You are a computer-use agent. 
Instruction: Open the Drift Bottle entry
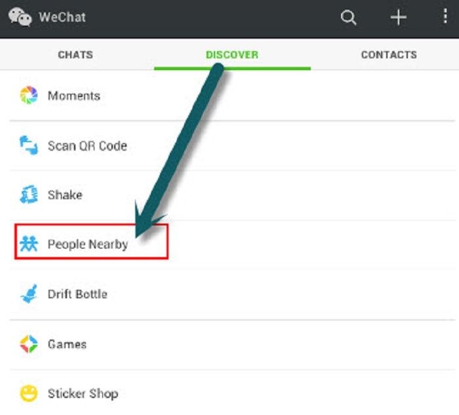(x=232, y=294)
